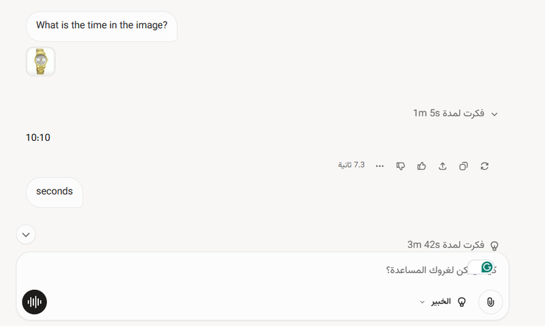The width and height of the screenshot is (545, 326).
Task: Expand the 1m 5s thinking details
Action: coord(455,113)
